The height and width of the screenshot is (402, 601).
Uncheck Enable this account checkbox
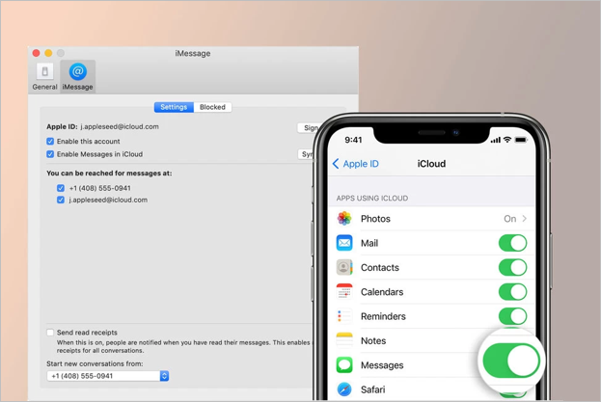pyautogui.click(x=51, y=142)
